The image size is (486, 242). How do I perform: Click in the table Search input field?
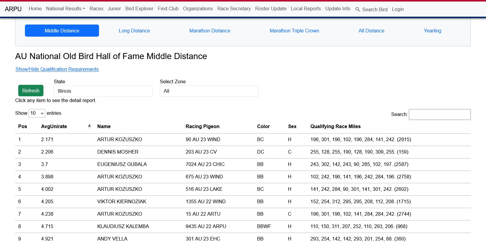pos(440,114)
